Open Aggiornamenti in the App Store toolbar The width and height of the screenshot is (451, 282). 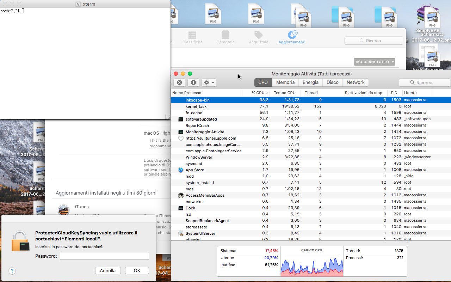292,38
